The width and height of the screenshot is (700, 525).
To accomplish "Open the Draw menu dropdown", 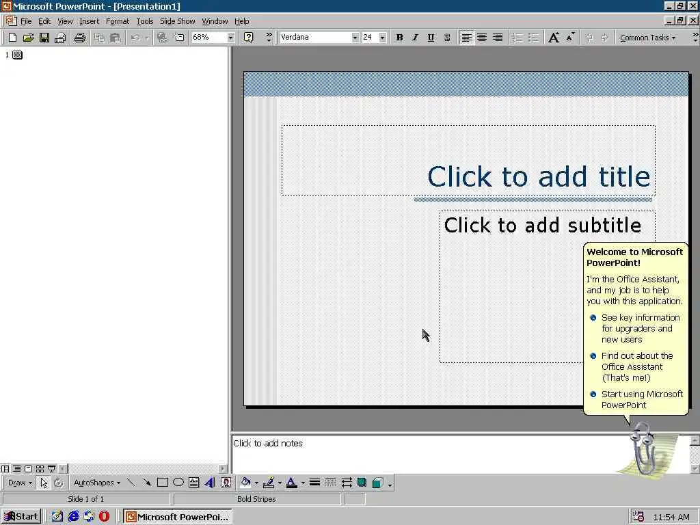I will click(x=20, y=483).
